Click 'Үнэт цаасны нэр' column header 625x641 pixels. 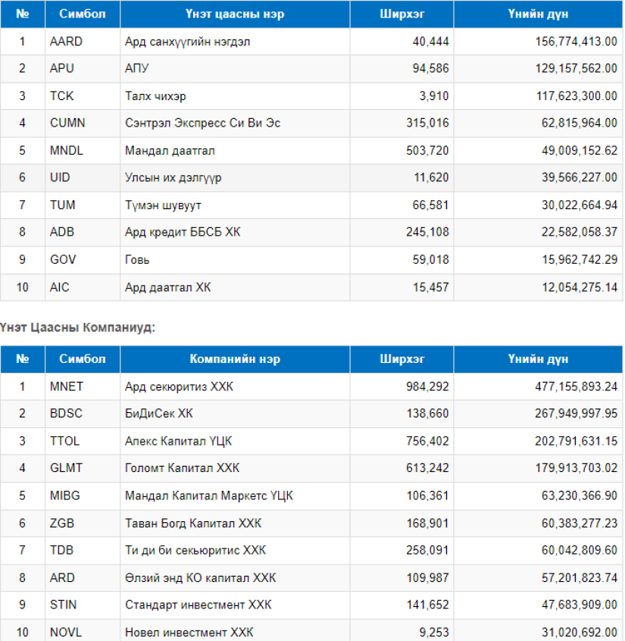pyautogui.click(x=235, y=14)
